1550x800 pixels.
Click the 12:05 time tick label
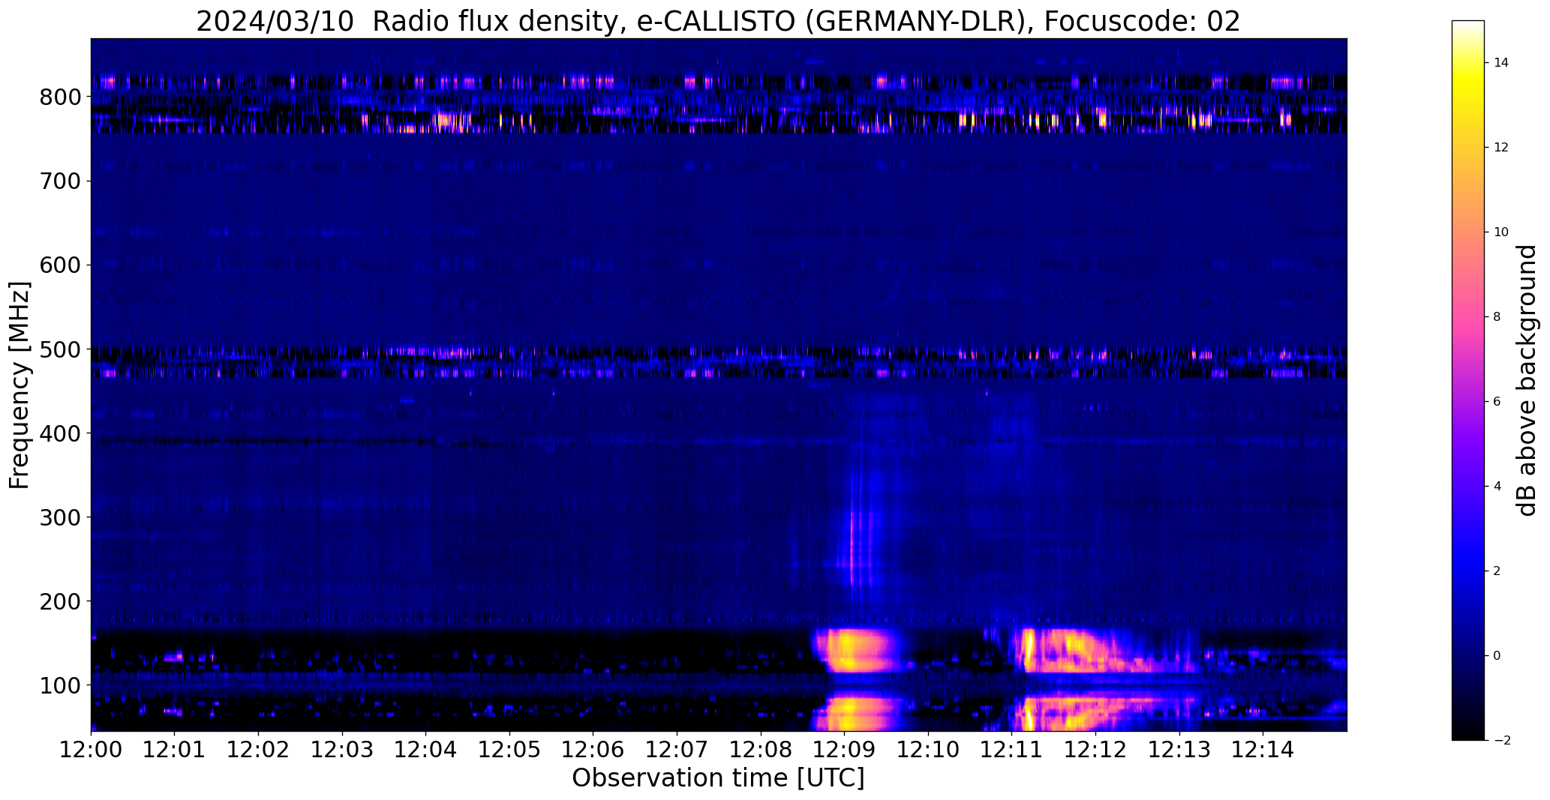pos(510,749)
